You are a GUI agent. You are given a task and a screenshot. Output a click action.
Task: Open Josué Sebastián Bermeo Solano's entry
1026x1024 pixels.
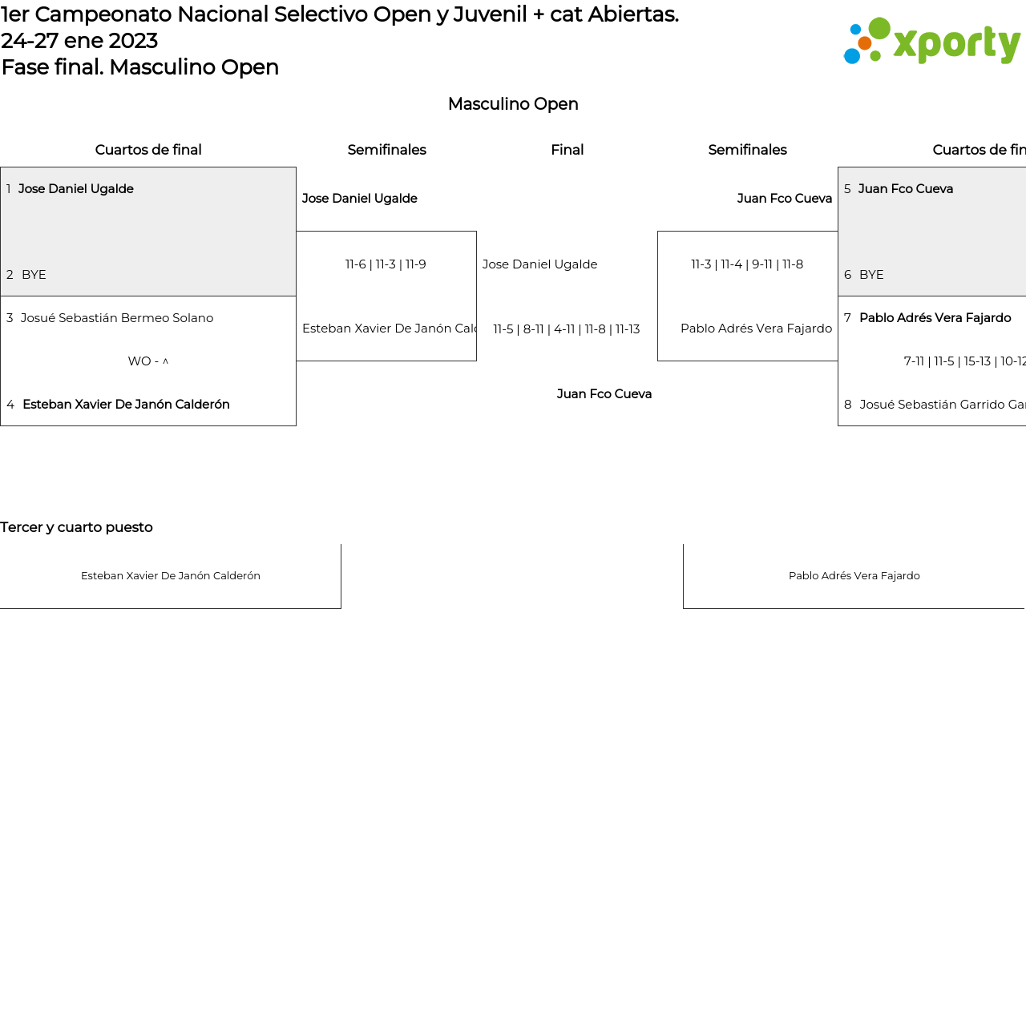point(117,318)
